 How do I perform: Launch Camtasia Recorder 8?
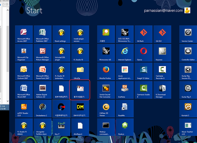(162, 71)
